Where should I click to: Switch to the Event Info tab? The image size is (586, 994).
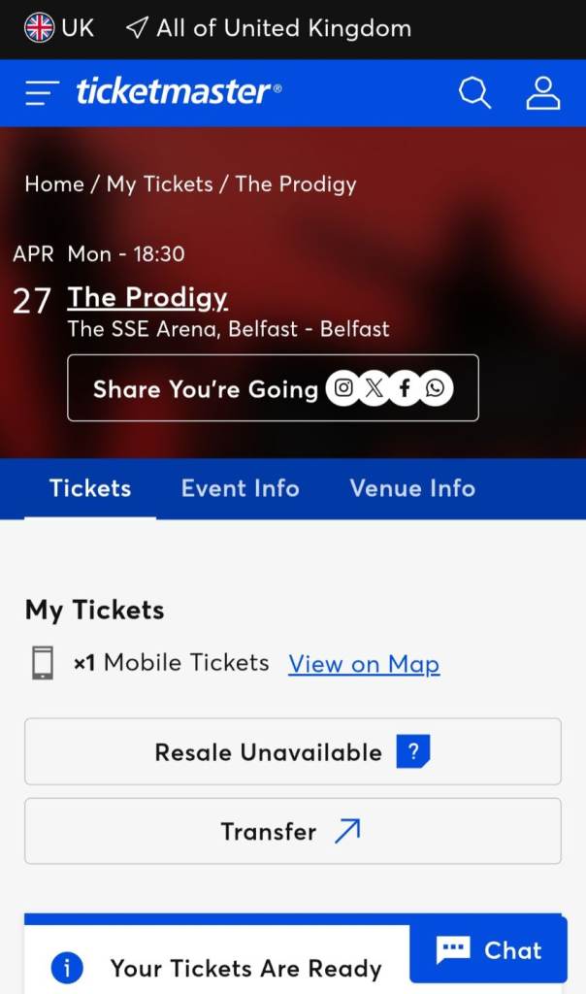(240, 487)
